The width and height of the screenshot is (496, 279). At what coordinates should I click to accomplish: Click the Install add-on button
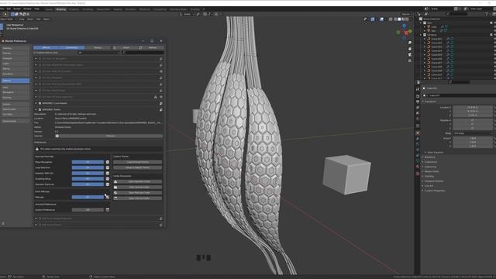[126, 47]
